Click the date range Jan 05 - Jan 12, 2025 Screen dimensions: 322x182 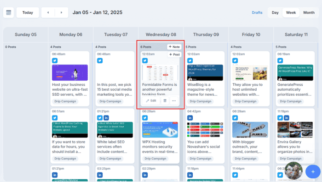point(98,12)
